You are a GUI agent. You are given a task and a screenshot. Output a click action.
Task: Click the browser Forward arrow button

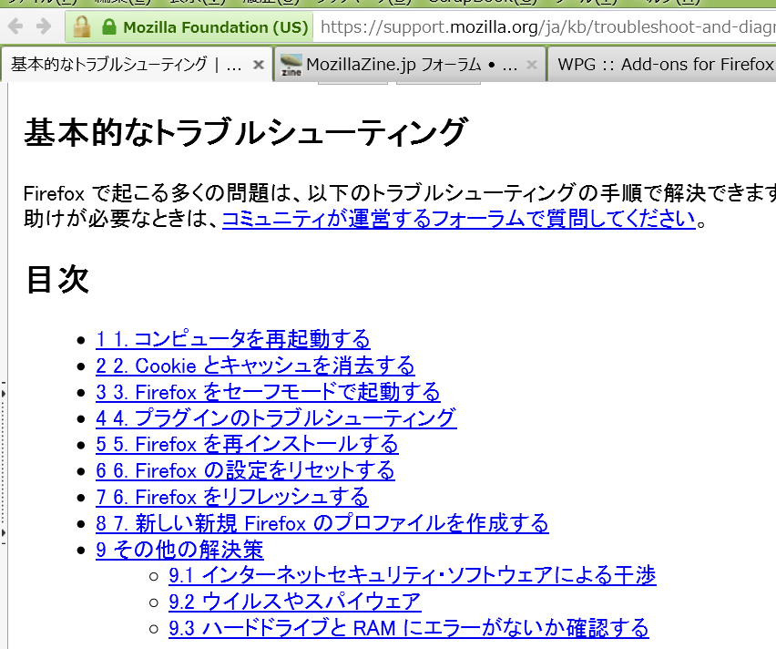click(43, 26)
